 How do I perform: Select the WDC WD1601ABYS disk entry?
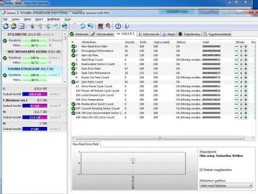pos(33,58)
